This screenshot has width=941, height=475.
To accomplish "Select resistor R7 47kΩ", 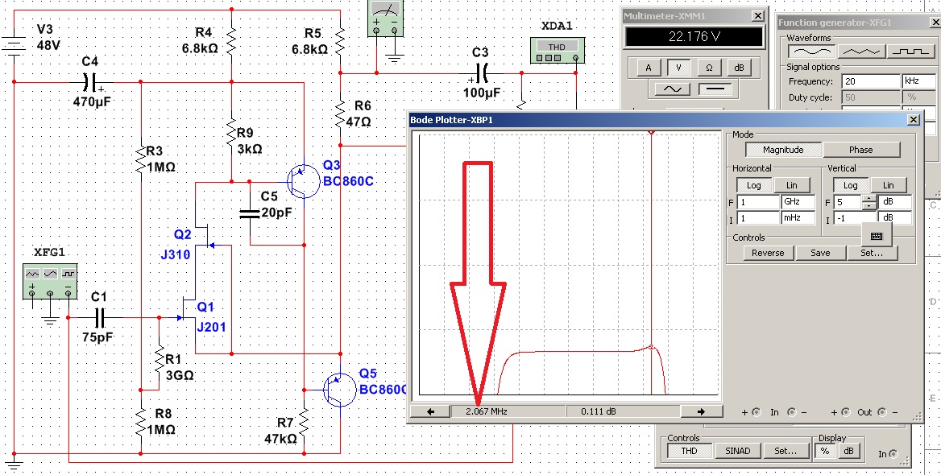I will (304, 424).
